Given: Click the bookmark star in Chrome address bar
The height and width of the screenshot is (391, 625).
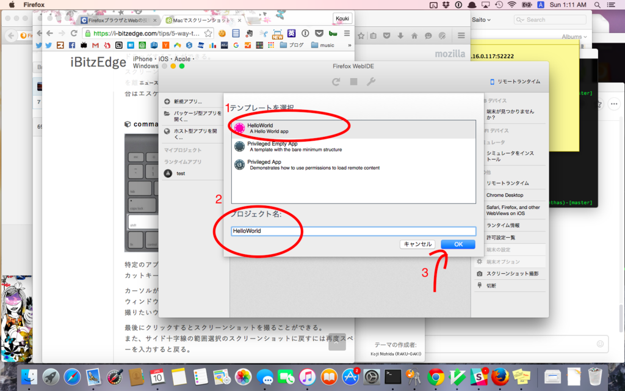Looking at the screenshot, I should click(x=208, y=34).
